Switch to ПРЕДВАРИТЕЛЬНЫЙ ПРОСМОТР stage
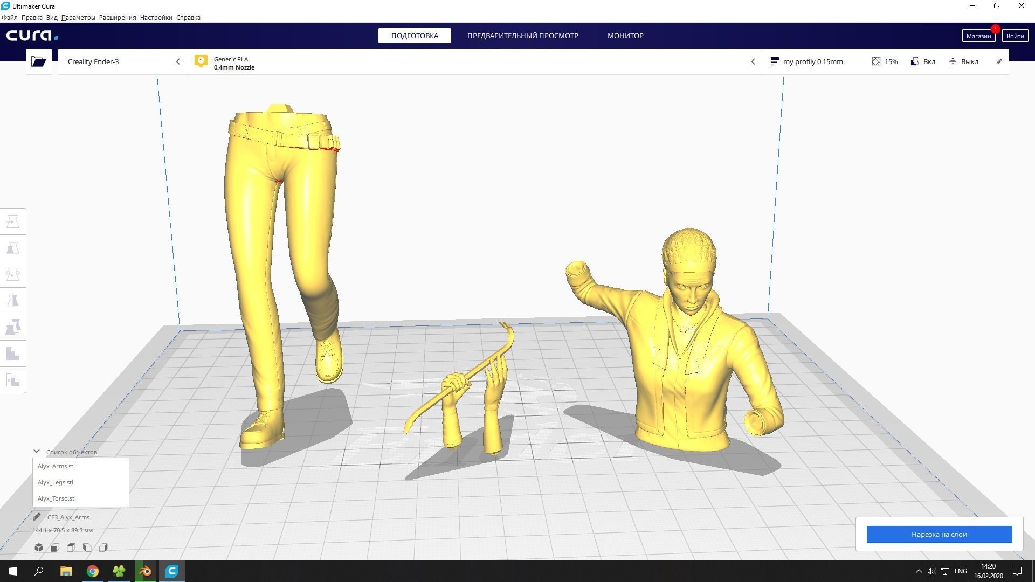The image size is (1035, 582). coord(522,36)
